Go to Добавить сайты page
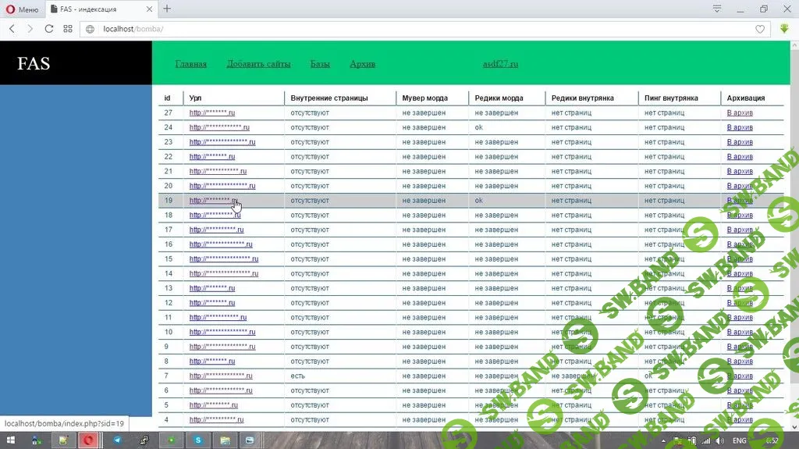The width and height of the screenshot is (799, 449). click(x=258, y=64)
